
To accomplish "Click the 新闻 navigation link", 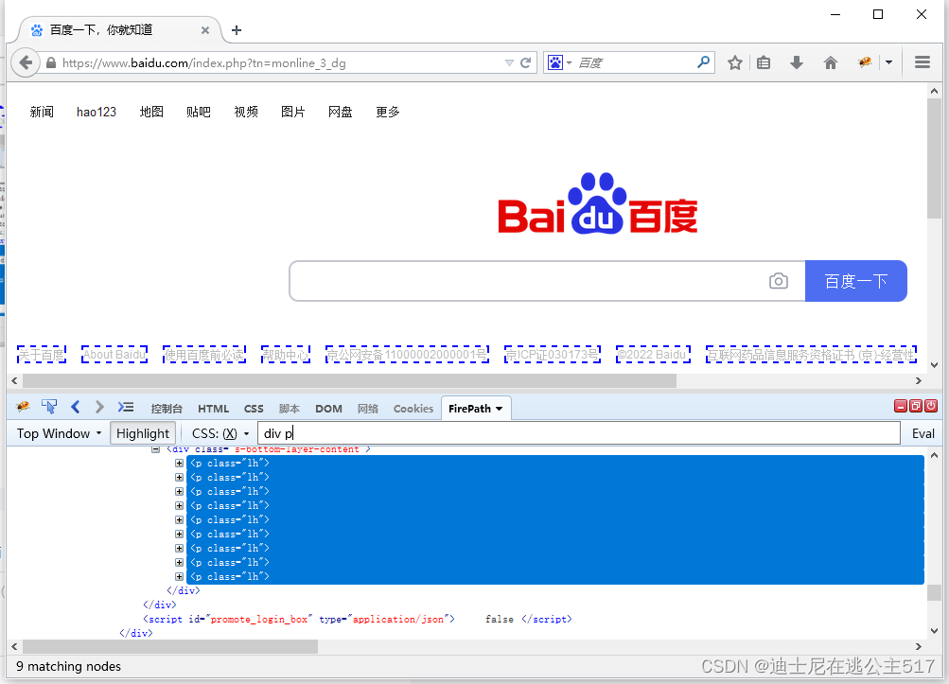I will click(42, 112).
